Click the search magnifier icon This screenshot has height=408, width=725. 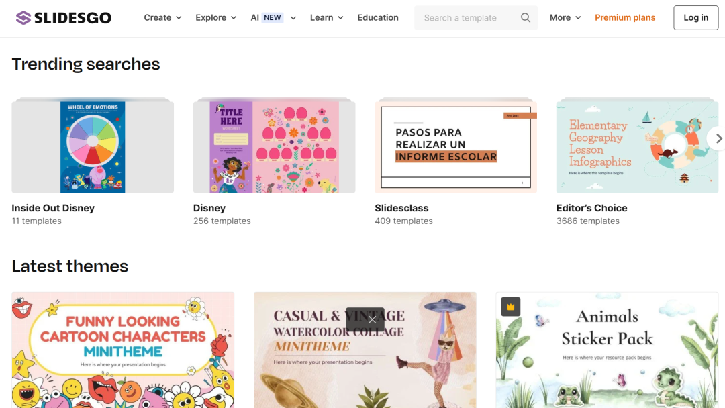tap(525, 18)
